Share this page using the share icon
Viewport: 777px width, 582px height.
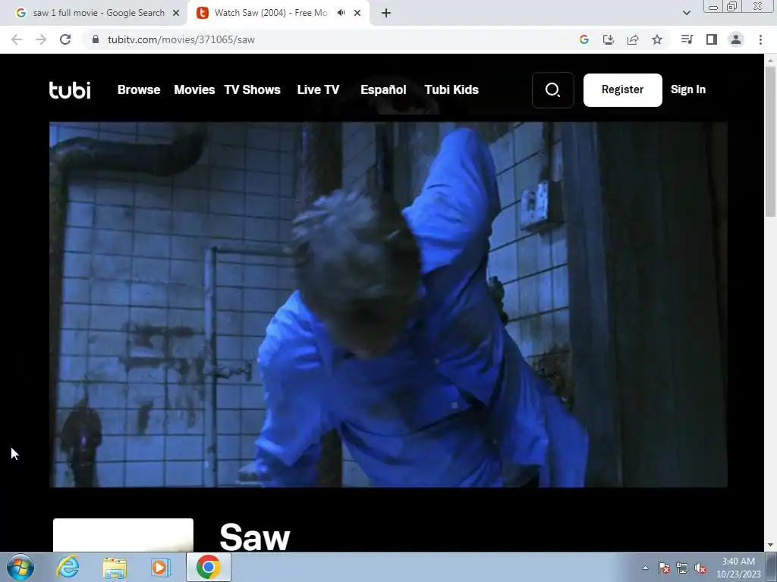coord(633,39)
